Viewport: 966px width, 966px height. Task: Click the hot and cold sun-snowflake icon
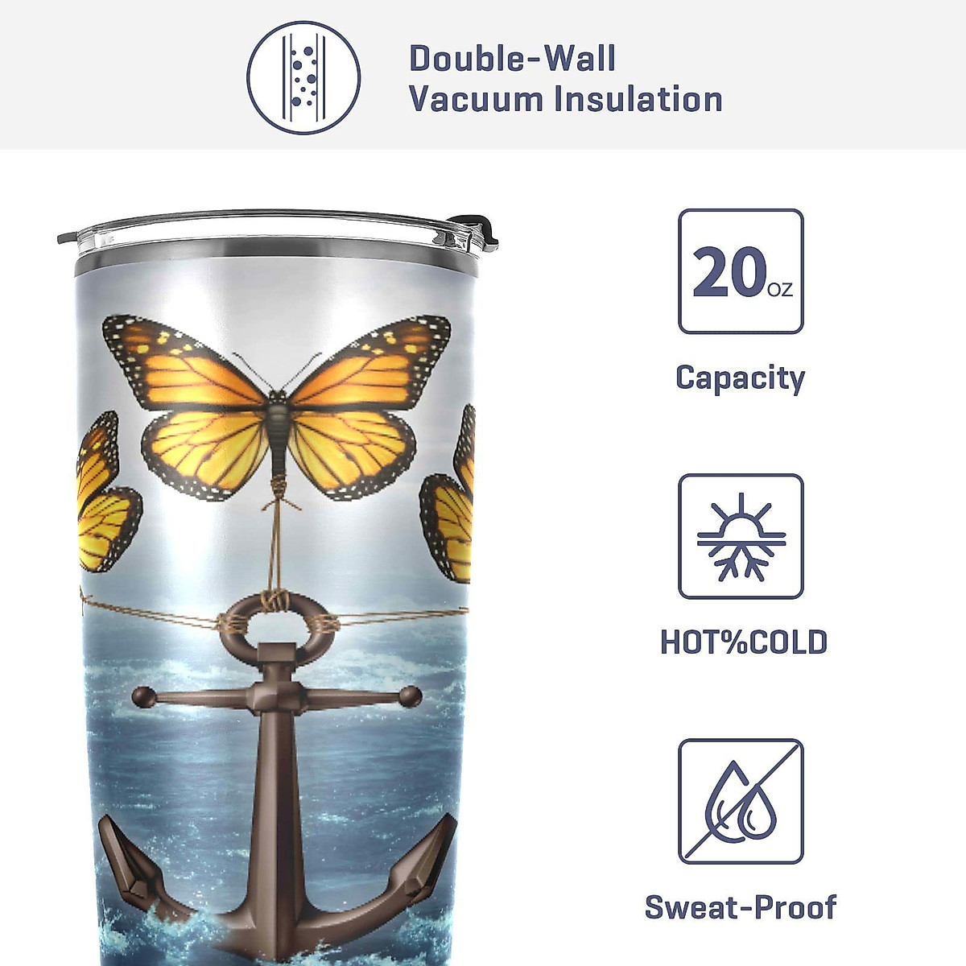[741, 536]
